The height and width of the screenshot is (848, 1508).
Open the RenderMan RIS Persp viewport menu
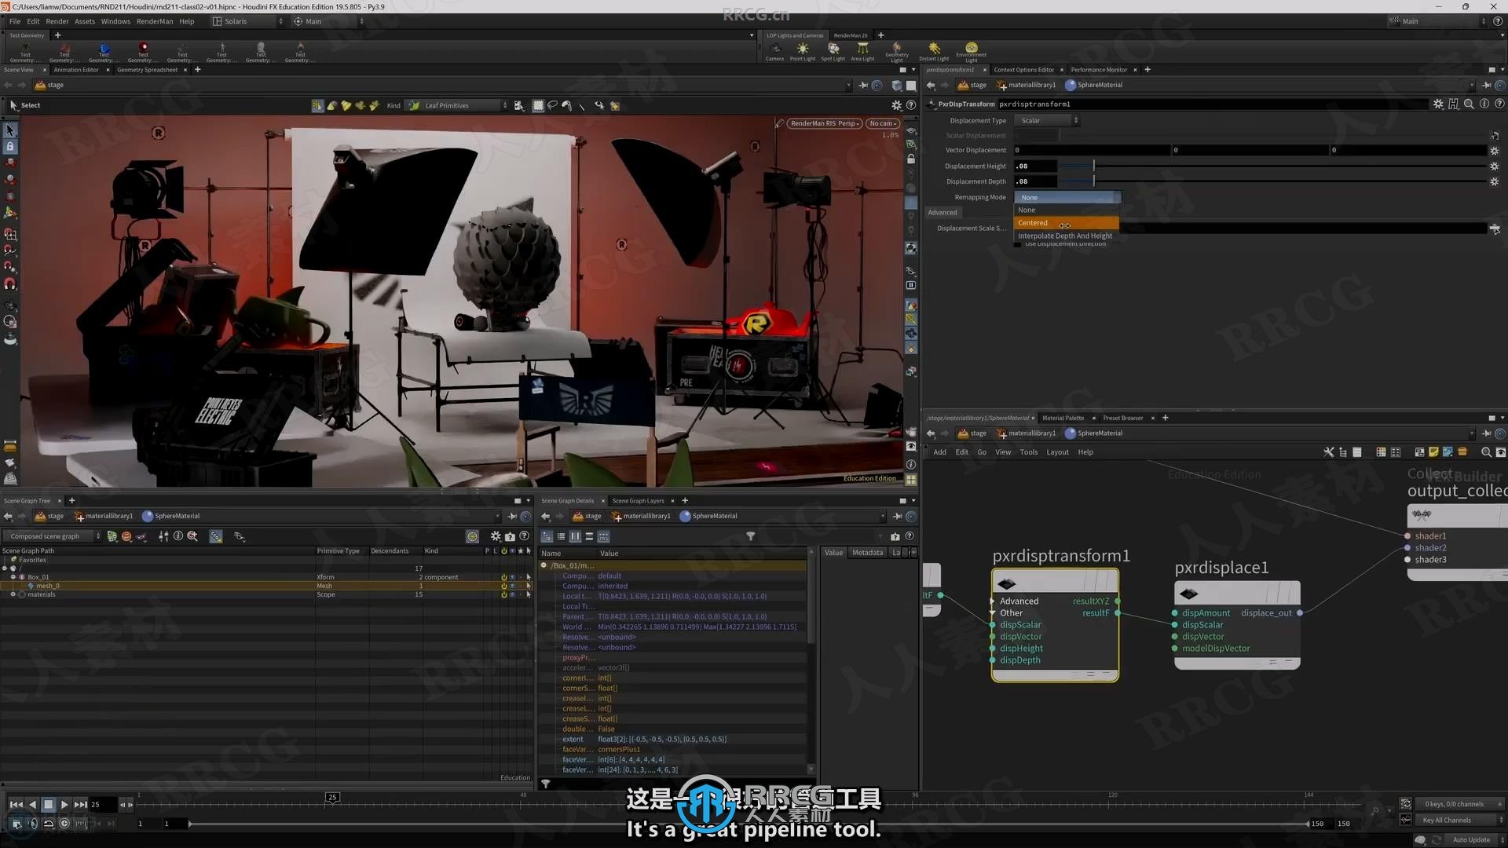(x=824, y=123)
